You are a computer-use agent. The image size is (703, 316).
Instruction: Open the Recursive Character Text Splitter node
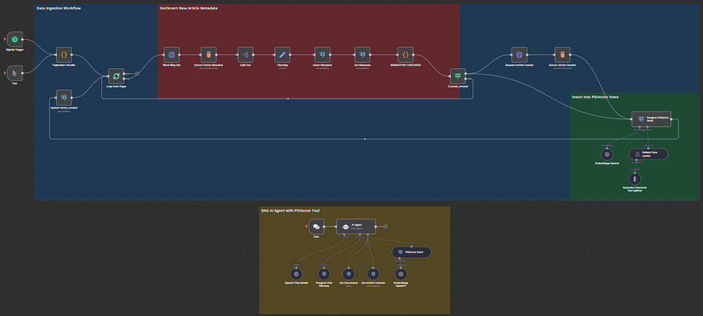coord(635,178)
